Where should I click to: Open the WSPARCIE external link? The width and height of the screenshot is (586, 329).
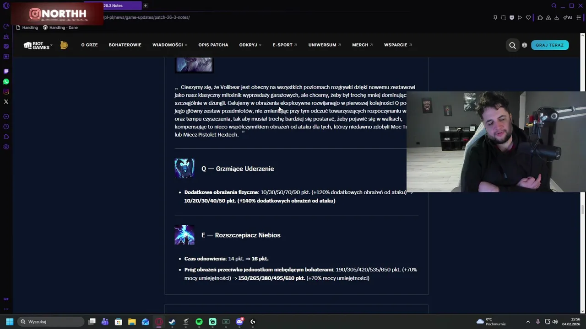[x=398, y=45]
